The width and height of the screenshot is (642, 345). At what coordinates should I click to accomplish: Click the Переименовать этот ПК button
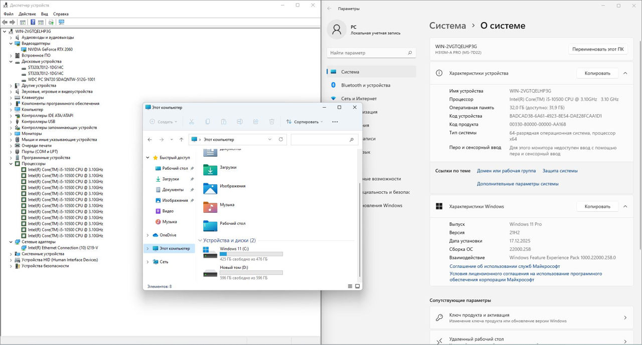pyautogui.click(x=598, y=49)
